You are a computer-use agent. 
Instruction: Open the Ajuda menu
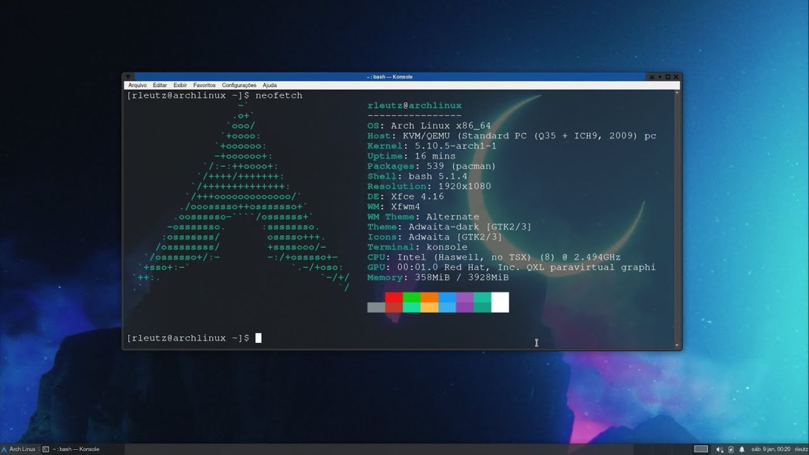pos(269,85)
